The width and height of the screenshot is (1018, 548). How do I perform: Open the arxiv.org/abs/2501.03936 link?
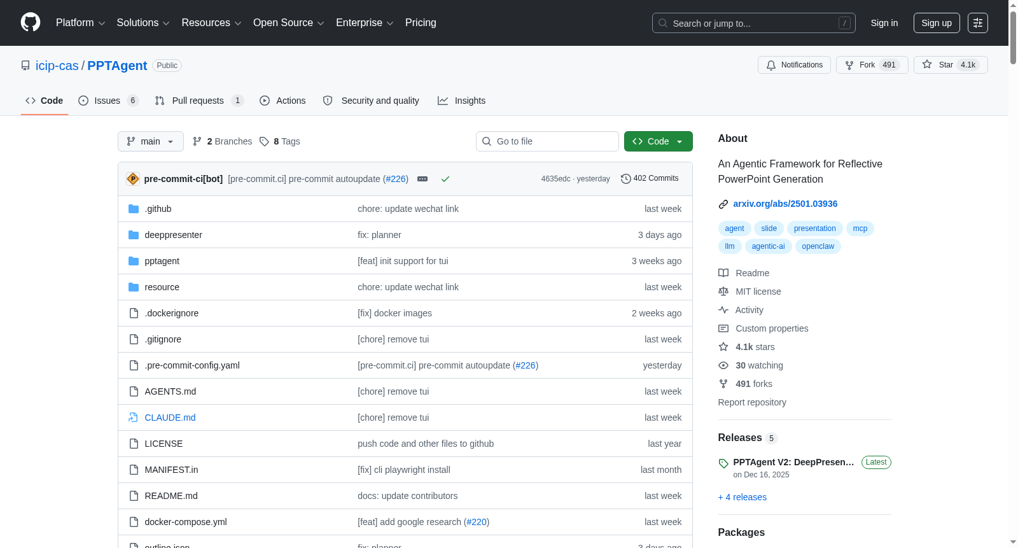pos(785,204)
